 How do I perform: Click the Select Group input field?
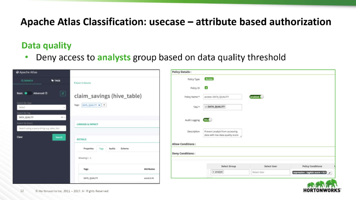tap(230, 172)
